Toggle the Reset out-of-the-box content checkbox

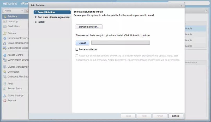click(x=77, y=56)
